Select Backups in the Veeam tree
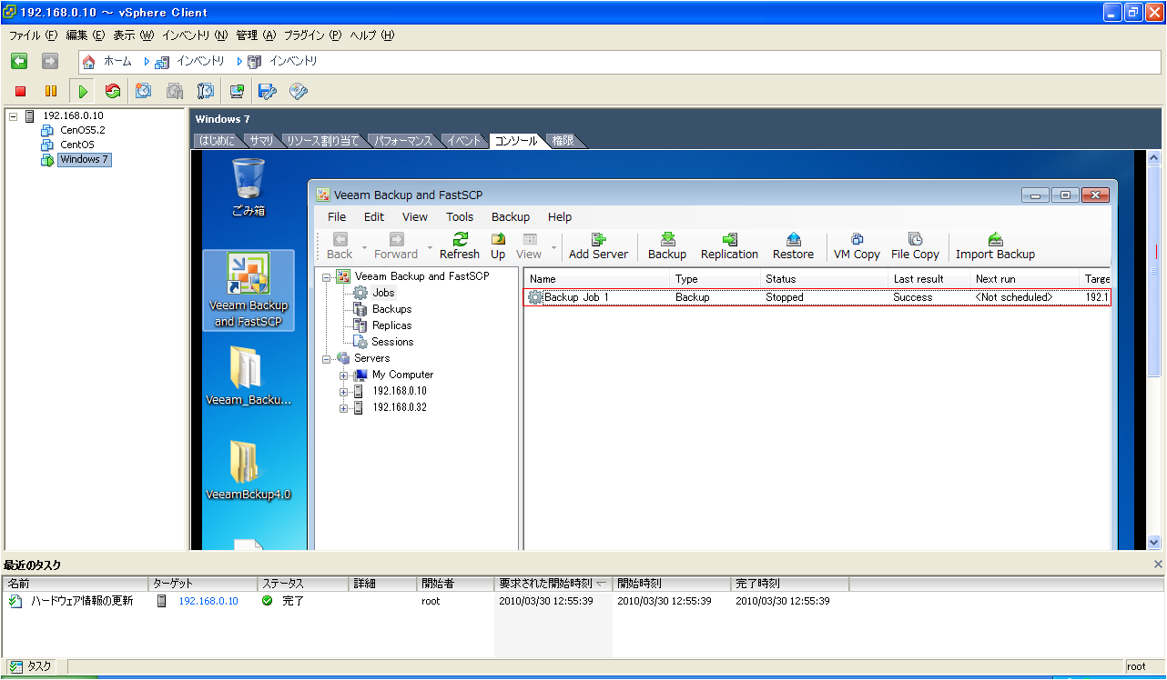 (391, 309)
